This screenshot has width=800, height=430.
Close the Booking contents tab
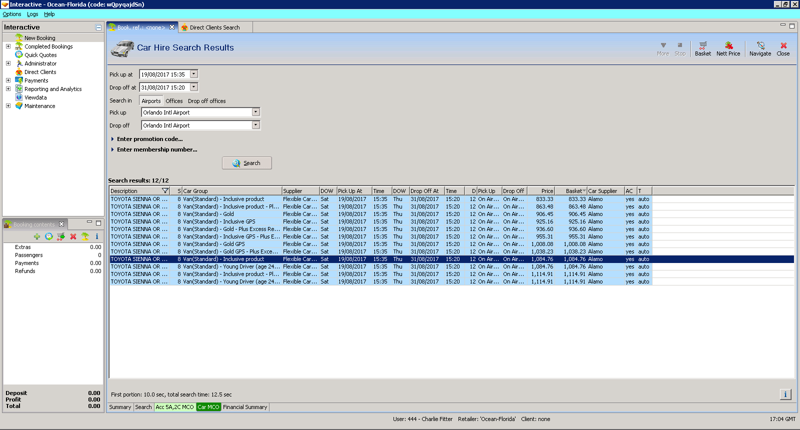click(61, 224)
